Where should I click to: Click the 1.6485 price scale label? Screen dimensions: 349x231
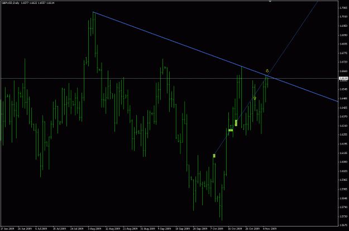coord(343,99)
